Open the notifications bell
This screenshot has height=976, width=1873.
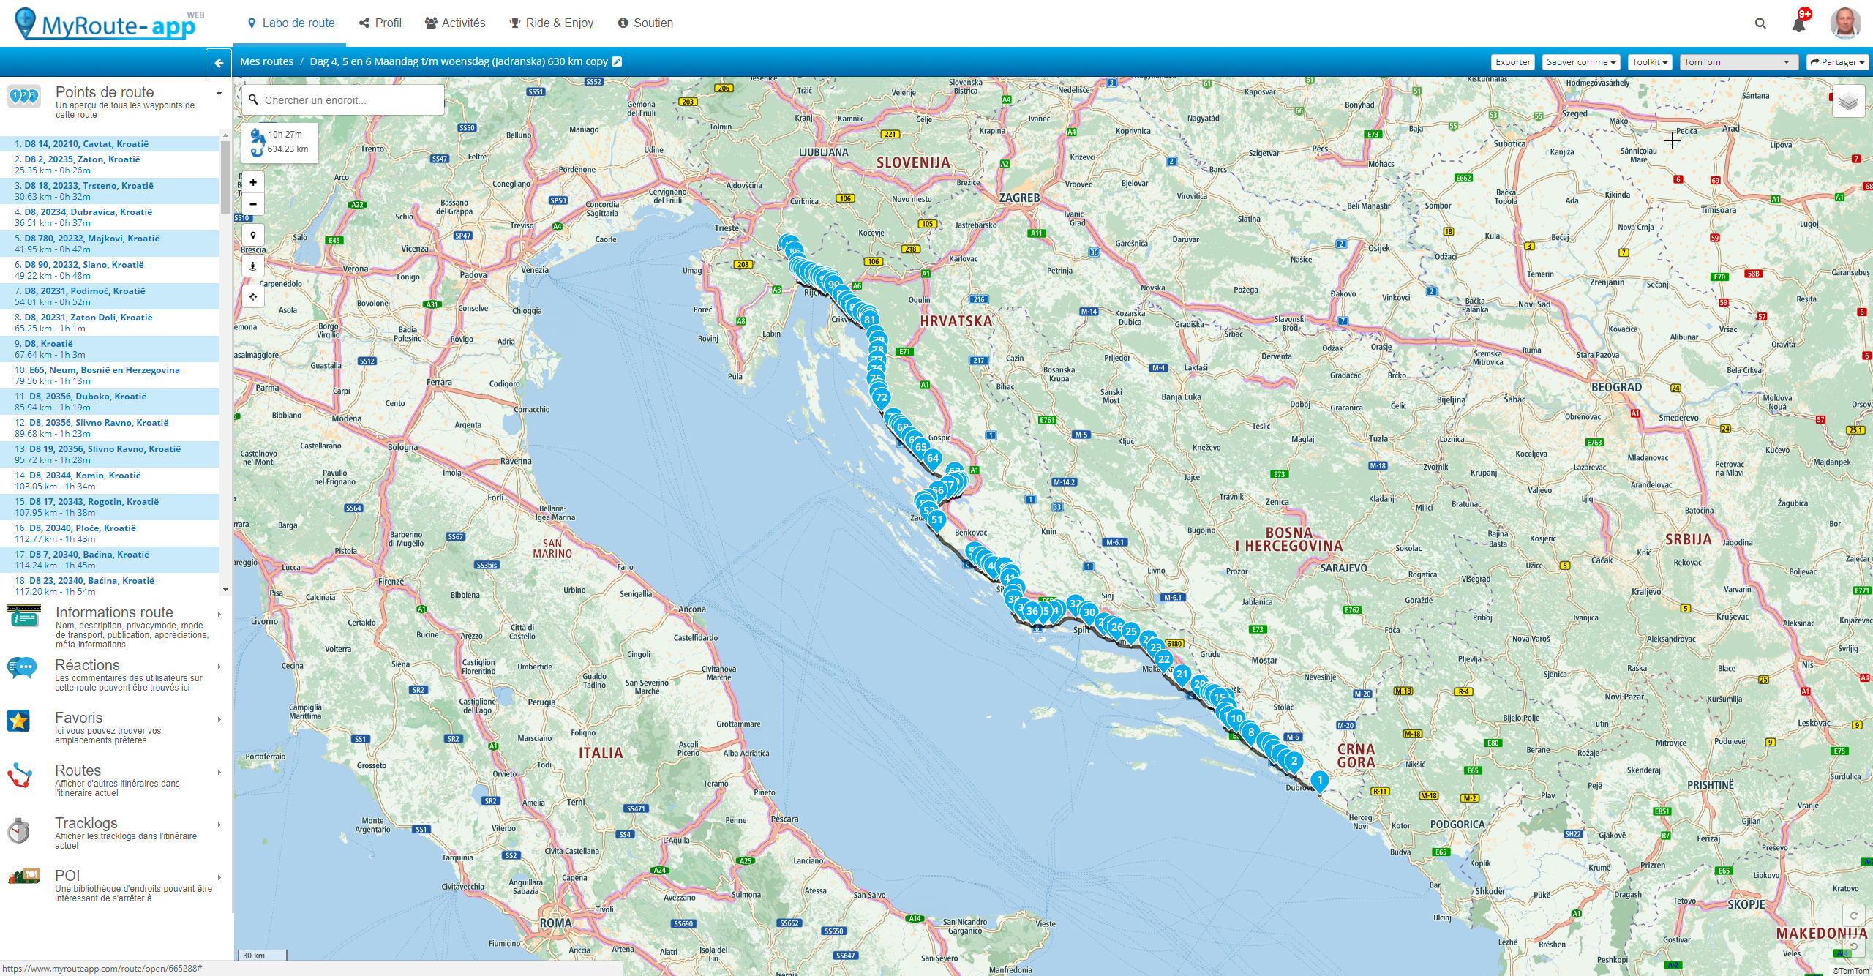point(1798,25)
